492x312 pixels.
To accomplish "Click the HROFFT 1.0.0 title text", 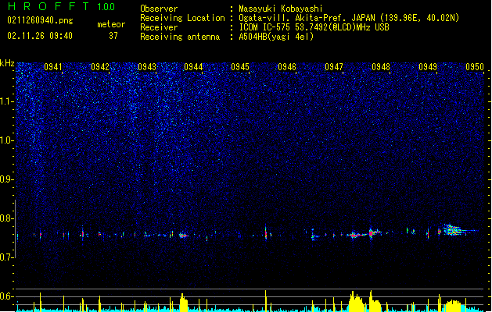I will coord(62,6).
